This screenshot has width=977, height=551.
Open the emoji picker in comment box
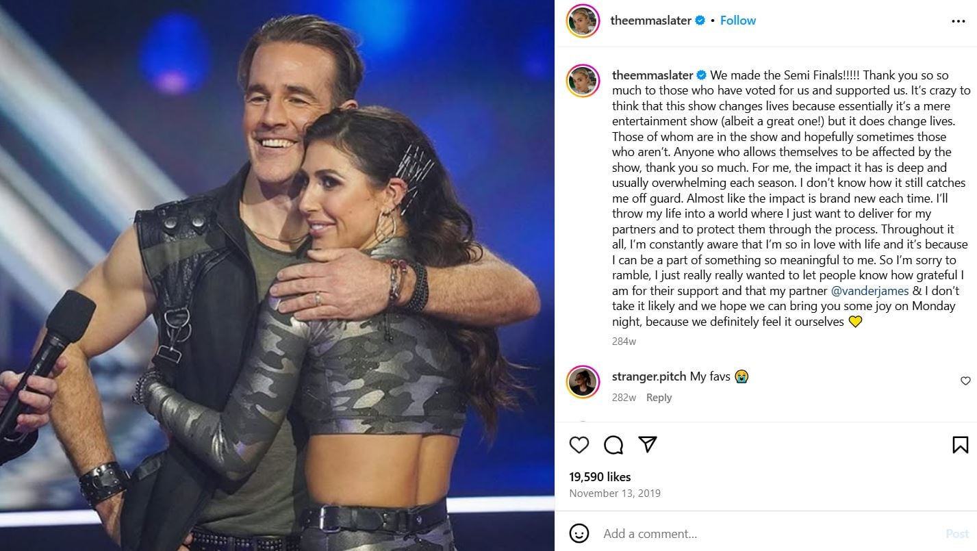[579, 533]
